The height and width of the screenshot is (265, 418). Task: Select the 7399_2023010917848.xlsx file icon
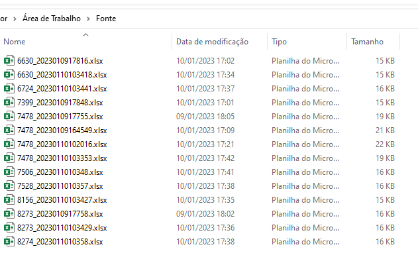tap(9, 103)
